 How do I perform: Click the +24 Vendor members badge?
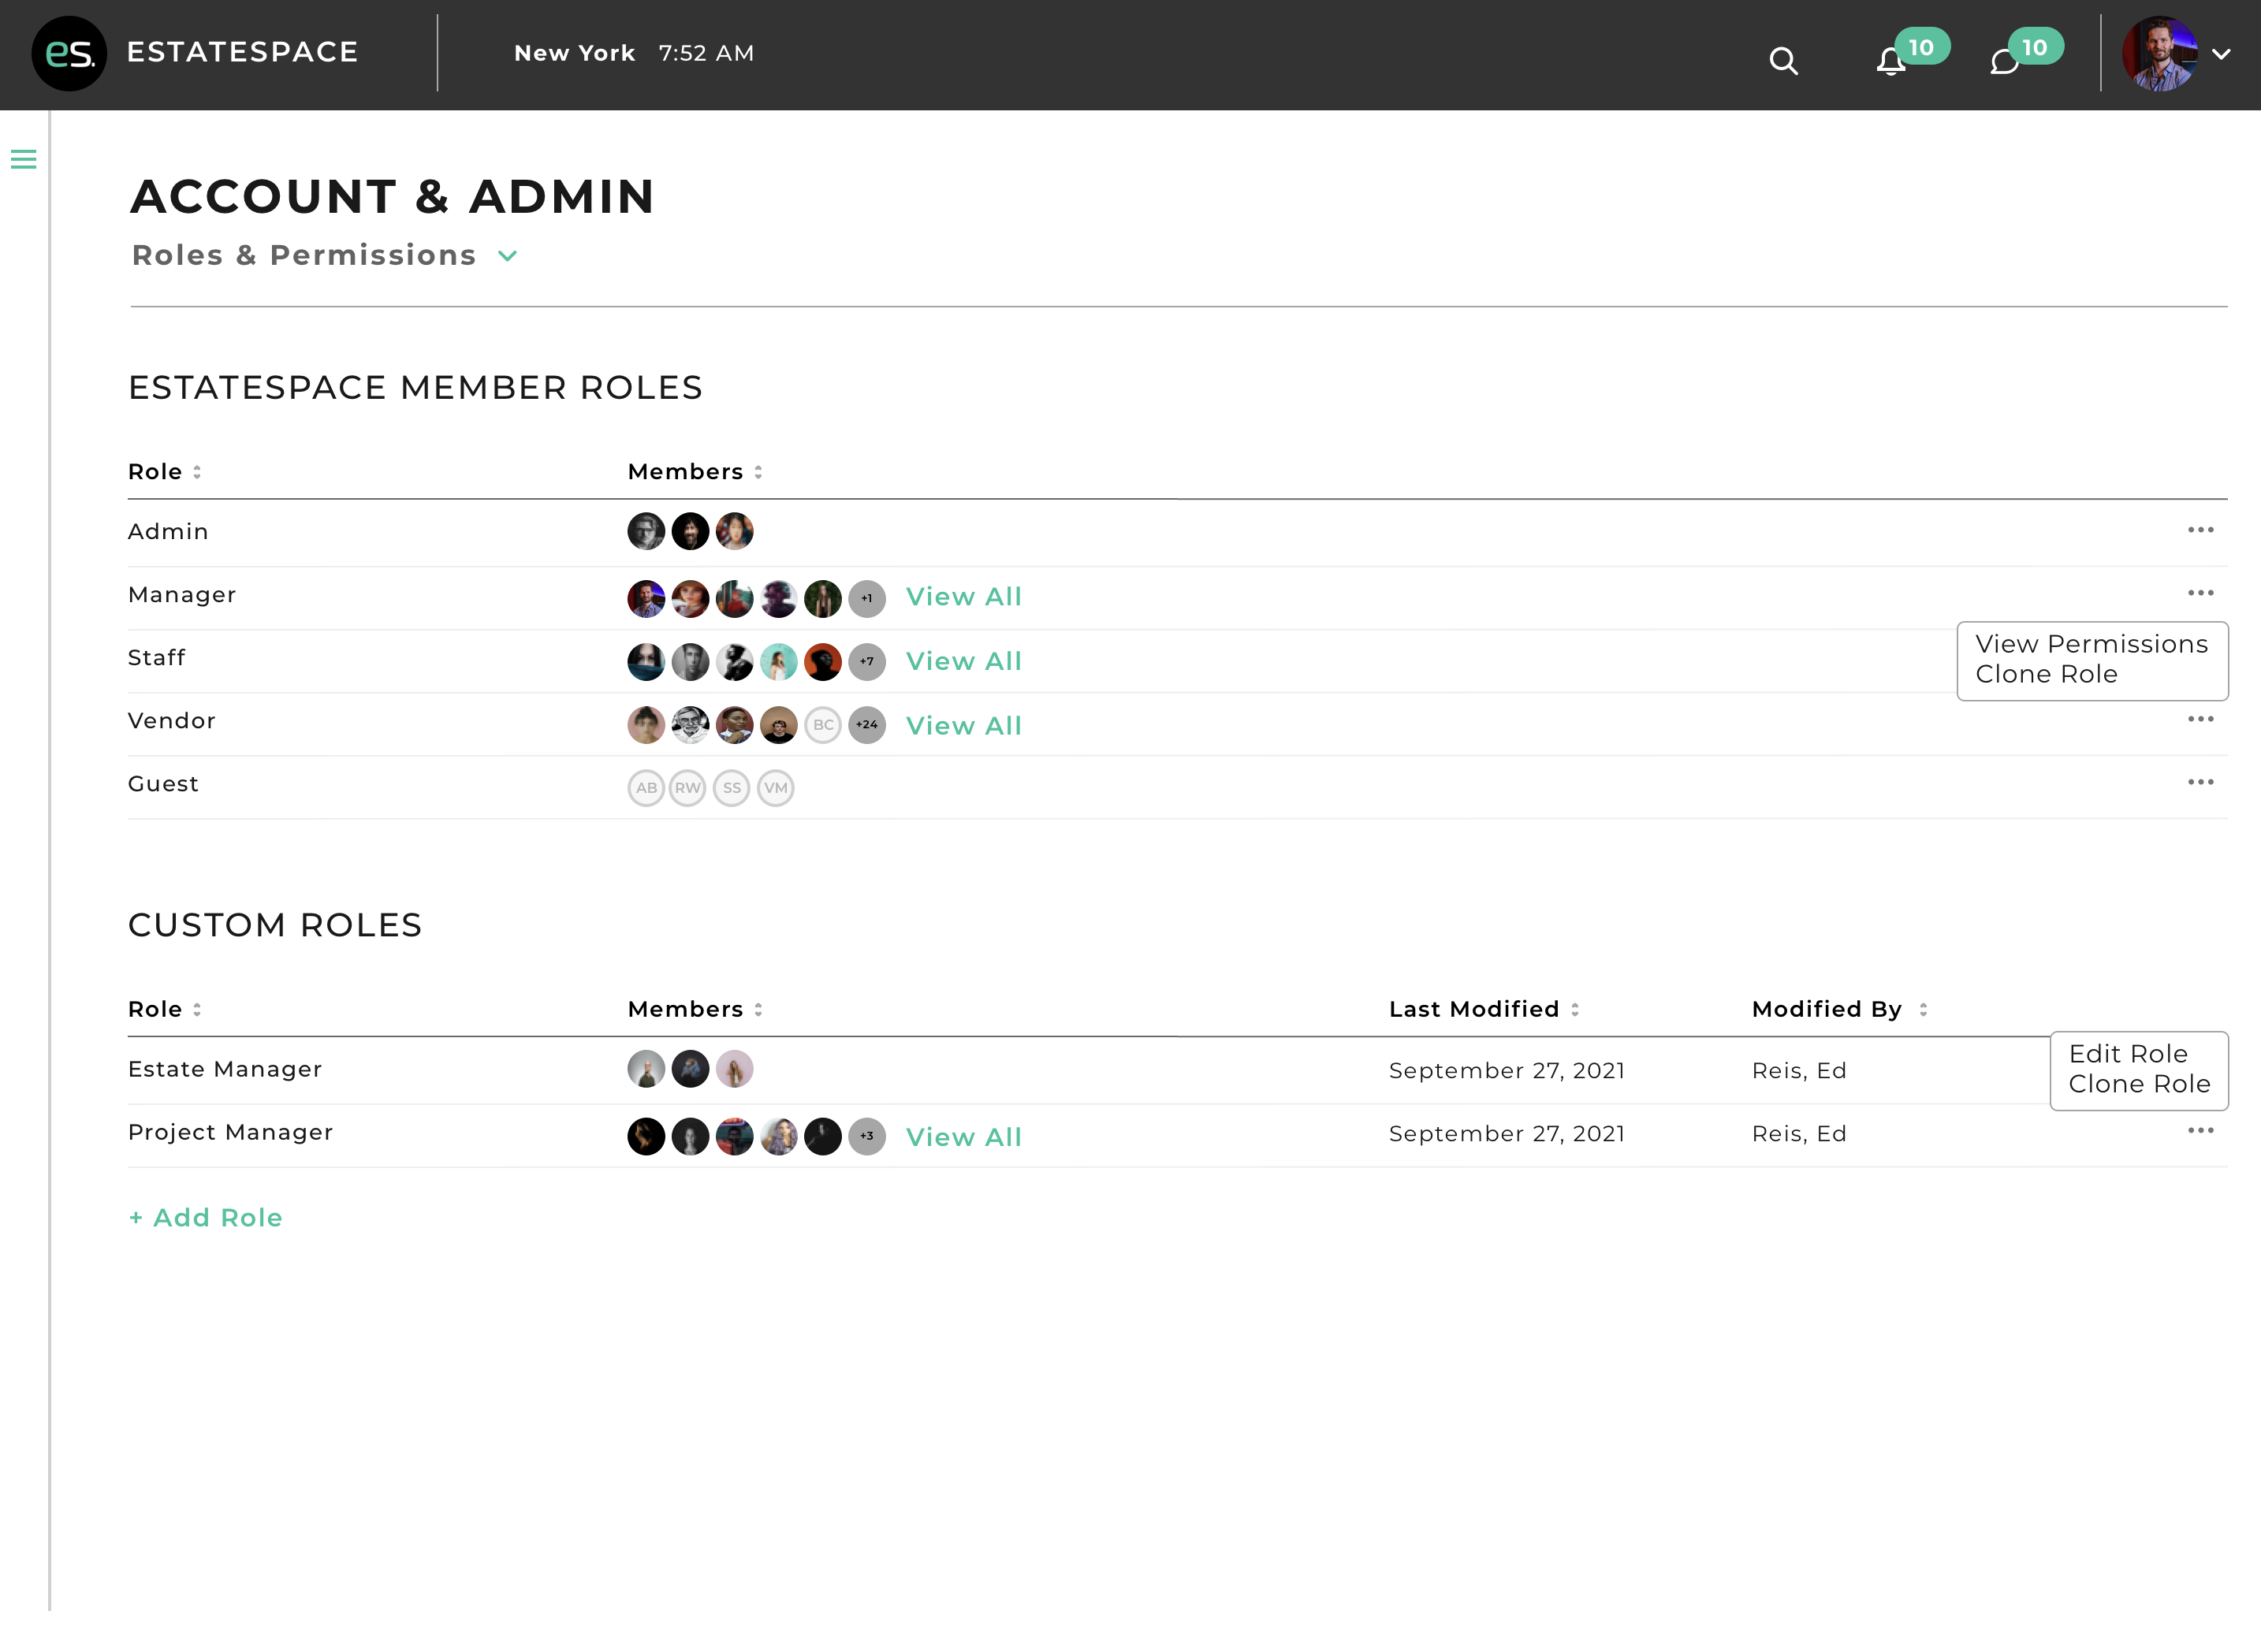pos(868,726)
